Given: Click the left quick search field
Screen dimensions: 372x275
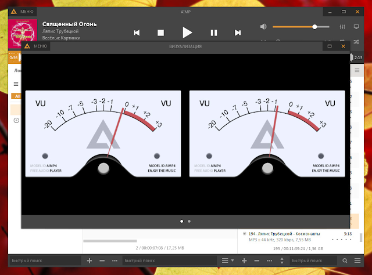Looking at the screenshot, I should [45, 260].
